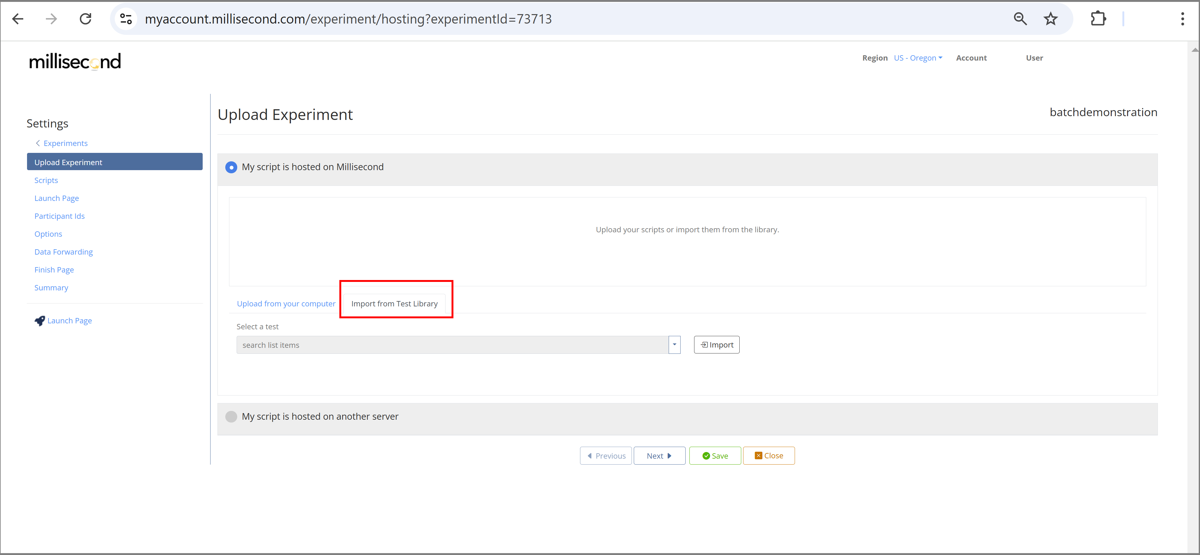Switch to Upload from your computer tab

(286, 304)
